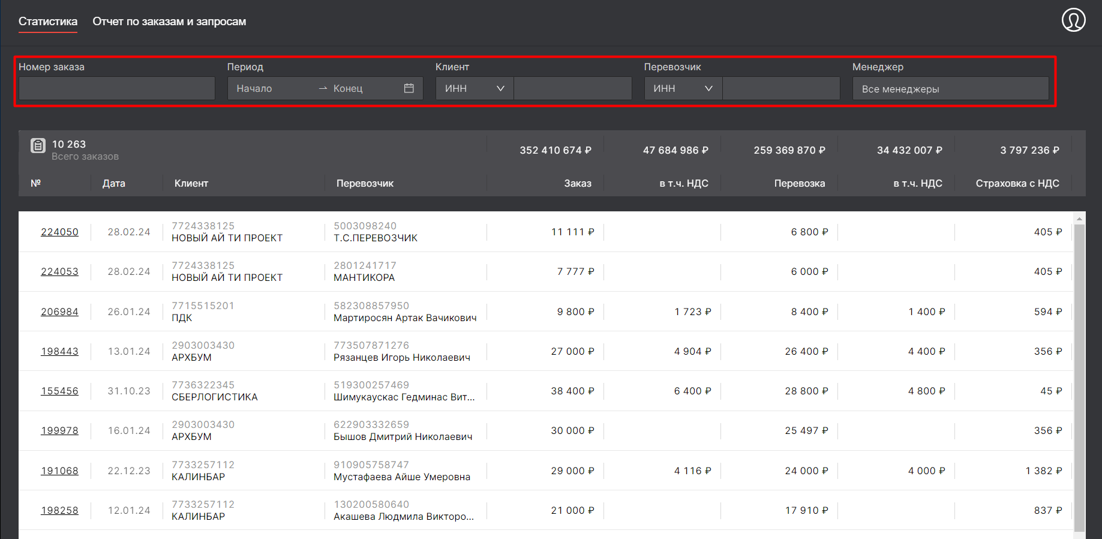Click carrier Мустафаева Айше Умеровна
Viewport: 1102px width, 539px height.
(402, 477)
